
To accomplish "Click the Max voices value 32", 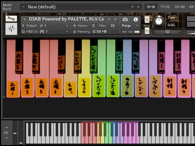I will coord(112,26).
